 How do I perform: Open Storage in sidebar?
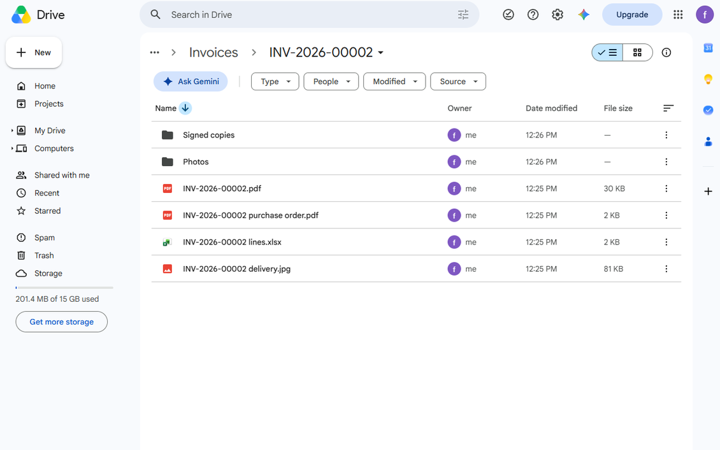48,274
